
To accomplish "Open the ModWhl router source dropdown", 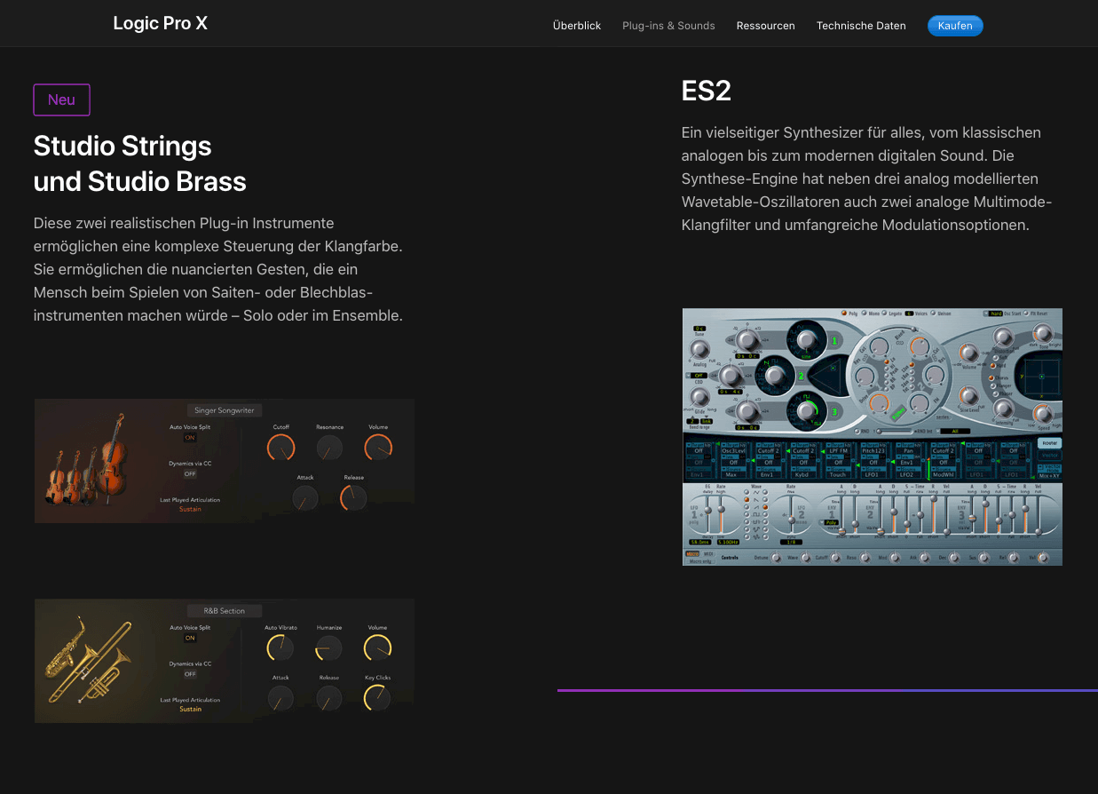I will point(944,474).
